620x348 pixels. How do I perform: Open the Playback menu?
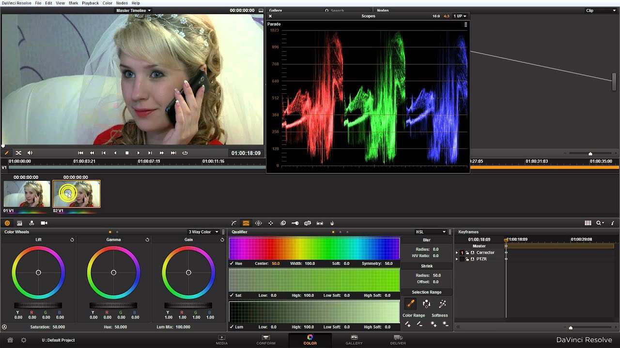(91, 3)
